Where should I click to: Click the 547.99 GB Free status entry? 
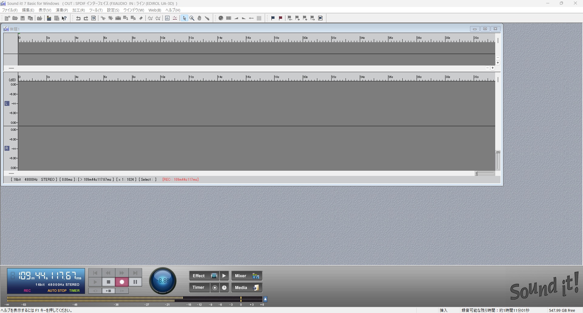[562, 310]
